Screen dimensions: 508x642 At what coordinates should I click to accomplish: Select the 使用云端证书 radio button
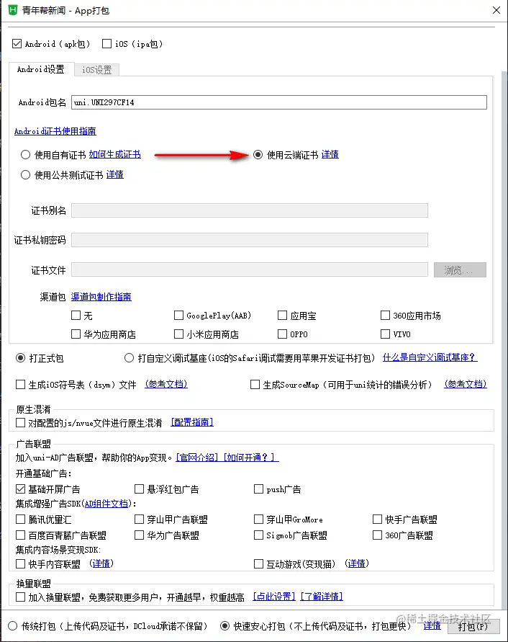[x=258, y=155]
